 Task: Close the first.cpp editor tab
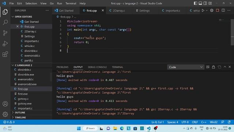[103, 11]
